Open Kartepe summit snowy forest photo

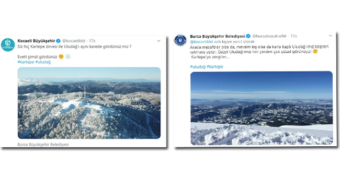pyautogui.click(x=89, y=103)
